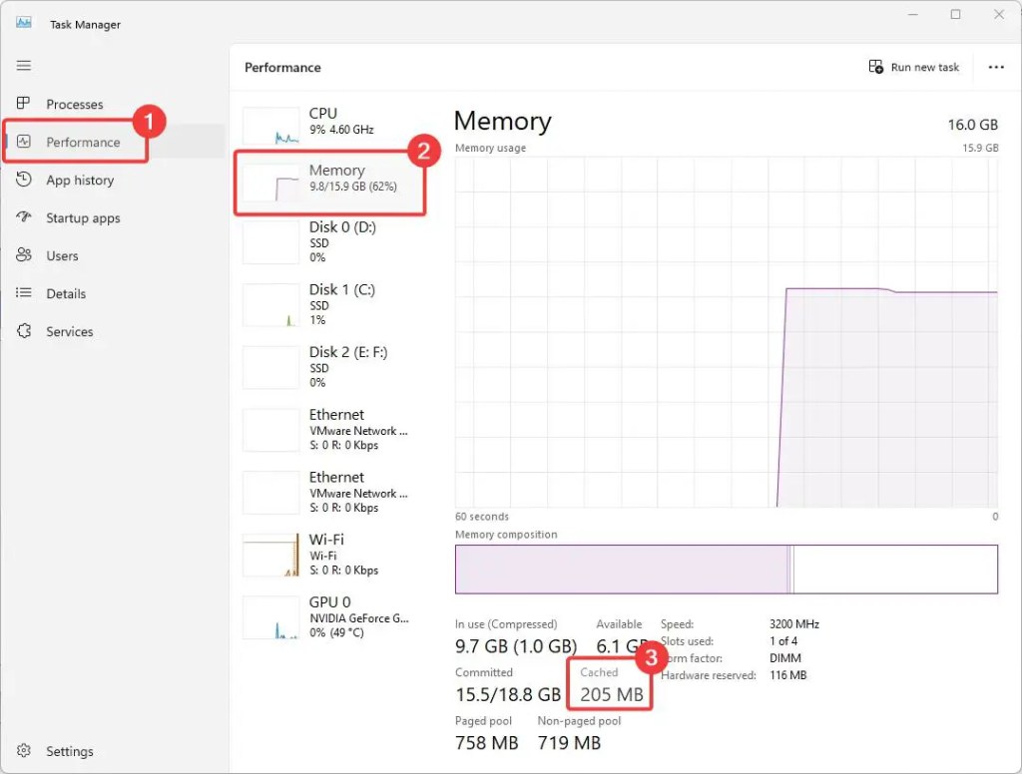The height and width of the screenshot is (774, 1022).
Task: Click the Memory composition label
Action: pyautogui.click(x=506, y=535)
